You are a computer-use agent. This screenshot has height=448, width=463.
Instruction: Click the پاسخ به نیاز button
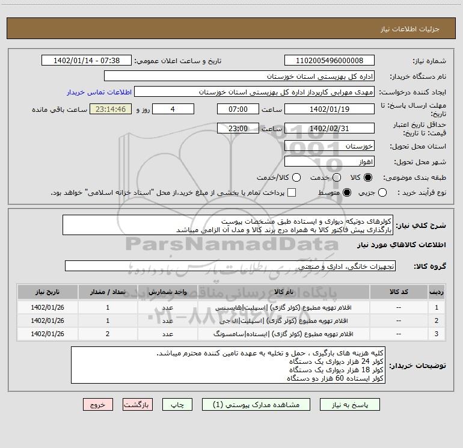coord(349,405)
